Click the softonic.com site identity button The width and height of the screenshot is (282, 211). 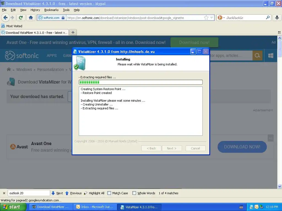pos(51,18)
